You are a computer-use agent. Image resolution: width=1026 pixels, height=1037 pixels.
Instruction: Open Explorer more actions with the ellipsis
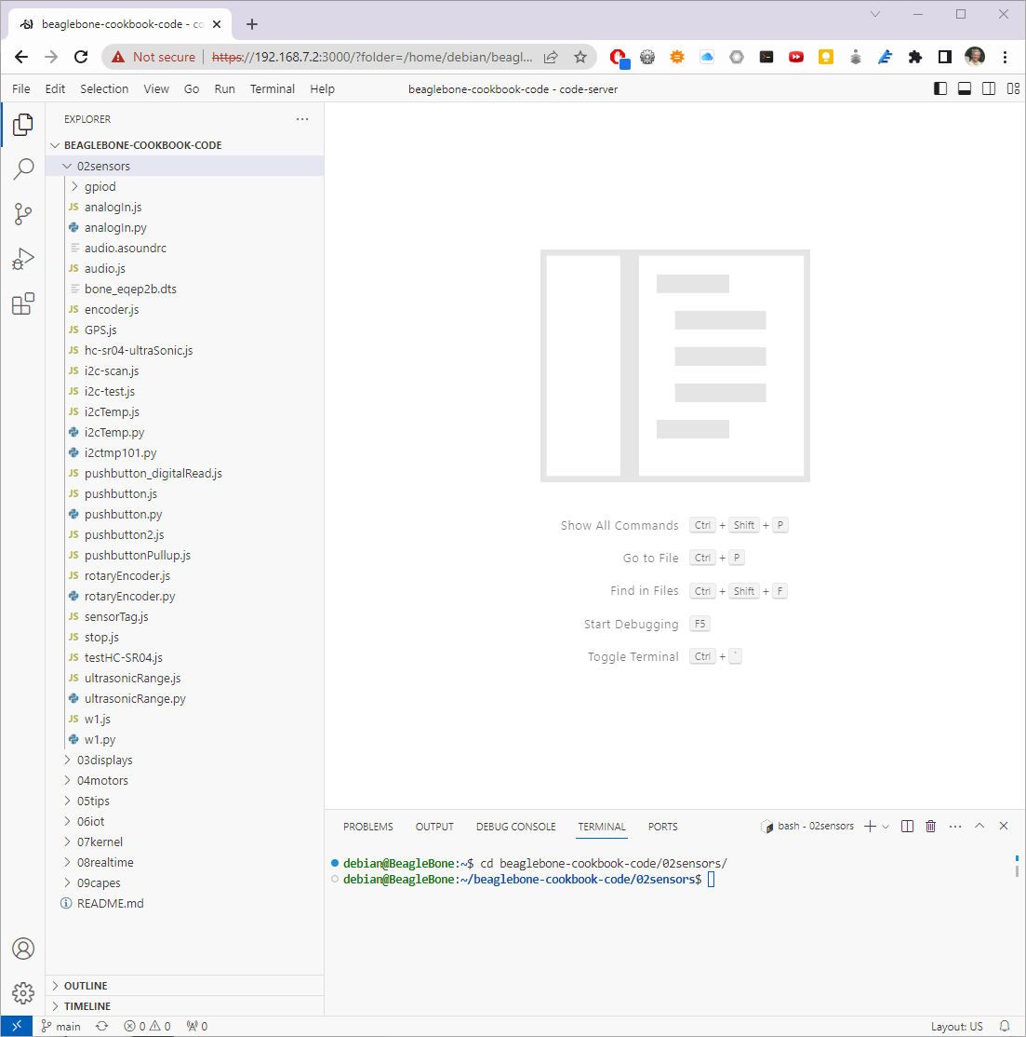[x=301, y=119]
